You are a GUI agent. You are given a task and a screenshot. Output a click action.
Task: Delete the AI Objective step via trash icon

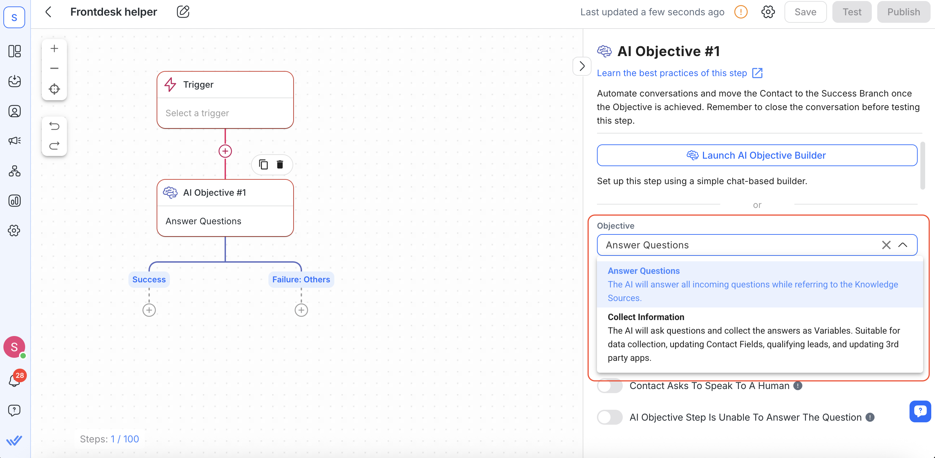[x=280, y=164]
